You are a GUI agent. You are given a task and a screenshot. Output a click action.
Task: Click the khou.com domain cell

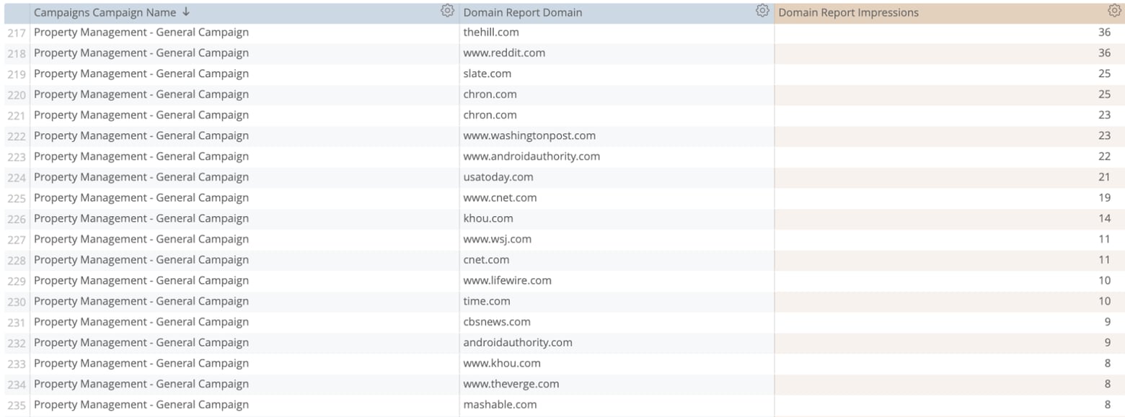487,218
